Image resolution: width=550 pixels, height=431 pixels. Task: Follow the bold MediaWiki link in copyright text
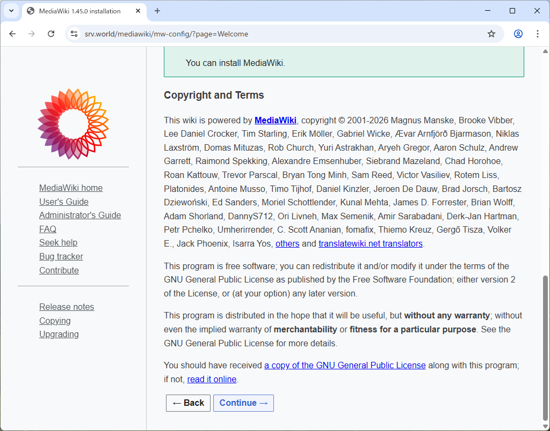click(276, 121)
